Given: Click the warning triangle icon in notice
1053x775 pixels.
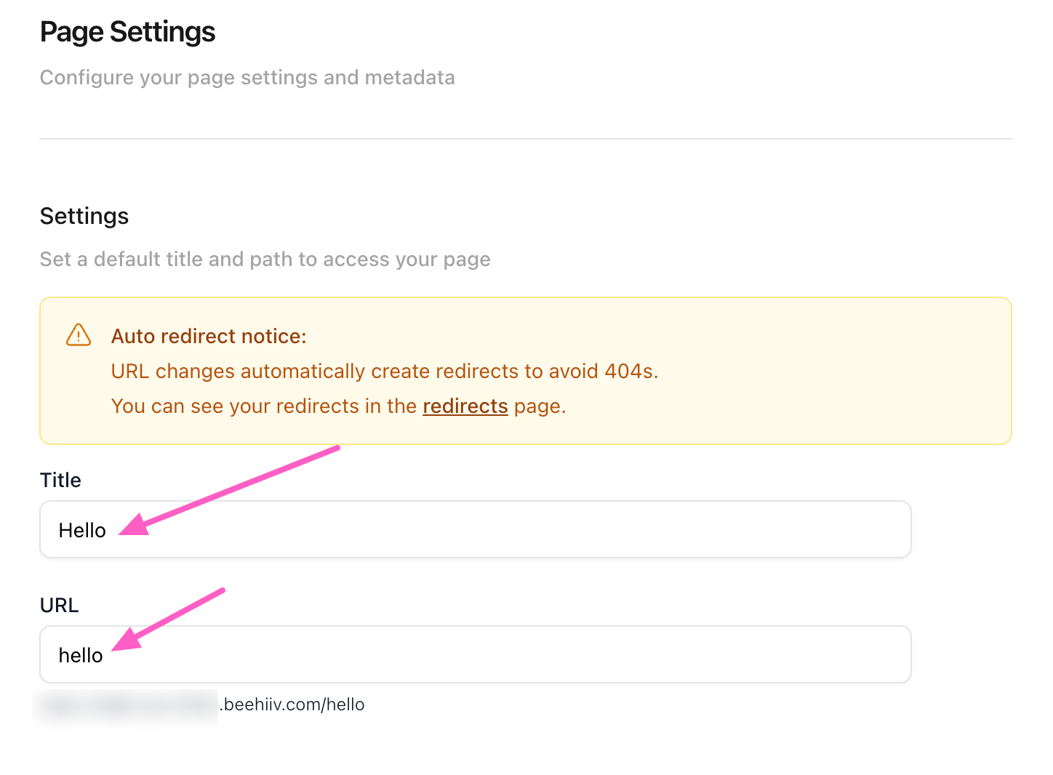Looking at the screenshot, I should pyautogui.click(x=79, y=335).
